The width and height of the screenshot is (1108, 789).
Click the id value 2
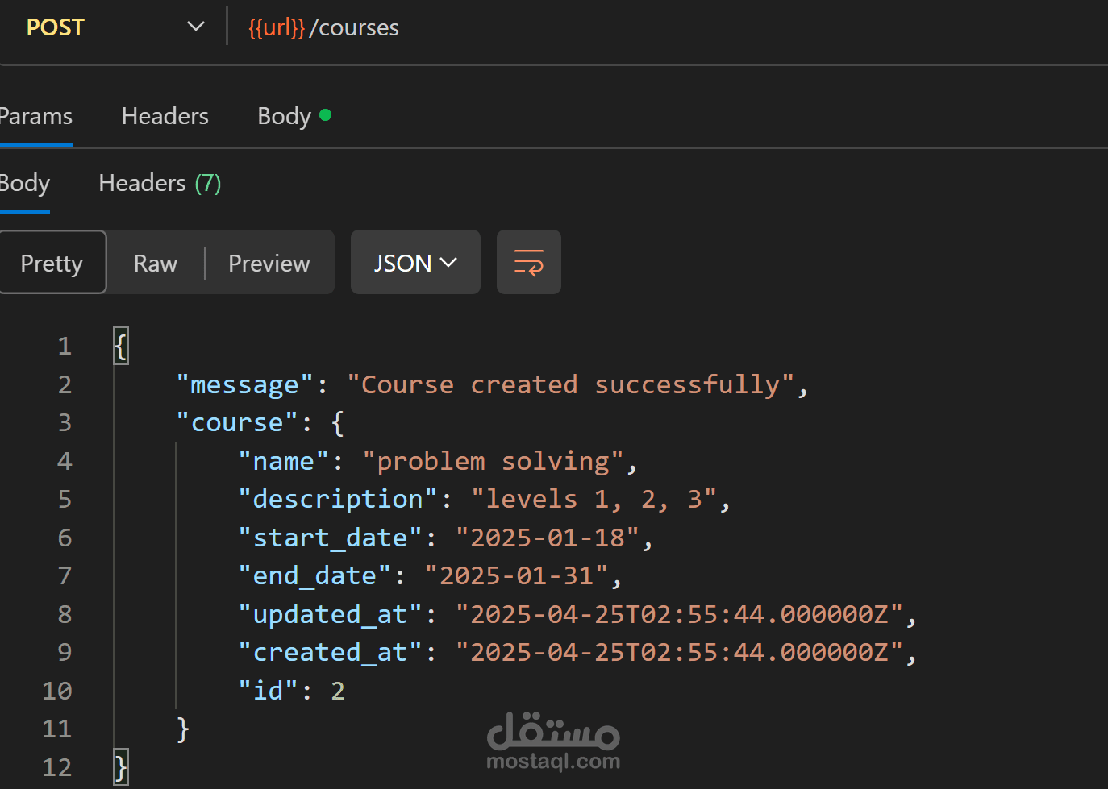click(338, 691)
